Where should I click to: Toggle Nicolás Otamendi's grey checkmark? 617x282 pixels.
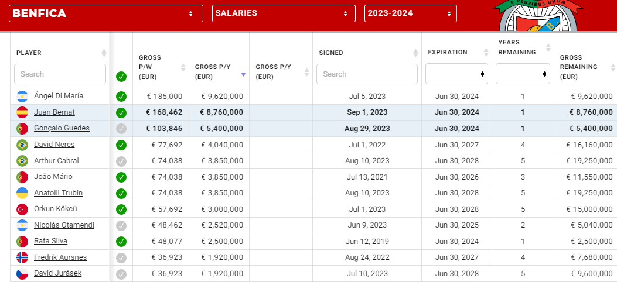[121, 225]
